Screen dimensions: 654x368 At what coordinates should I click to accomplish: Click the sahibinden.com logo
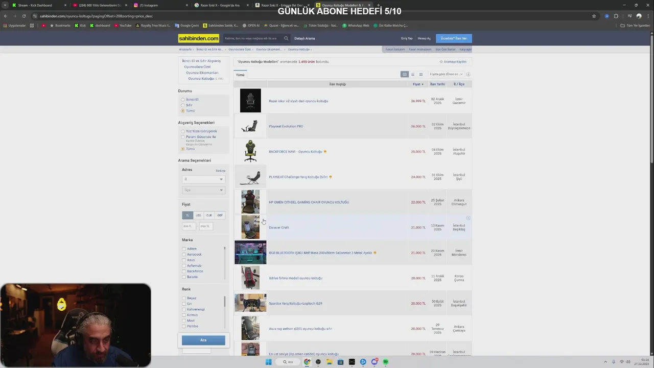coord(199,38)
